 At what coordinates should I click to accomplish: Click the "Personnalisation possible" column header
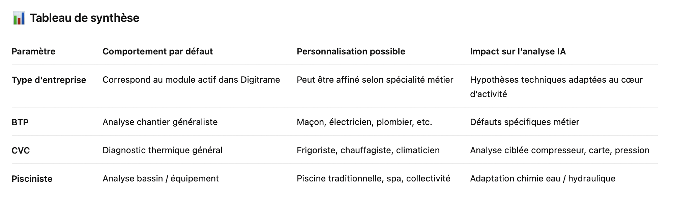click(351, 51)
